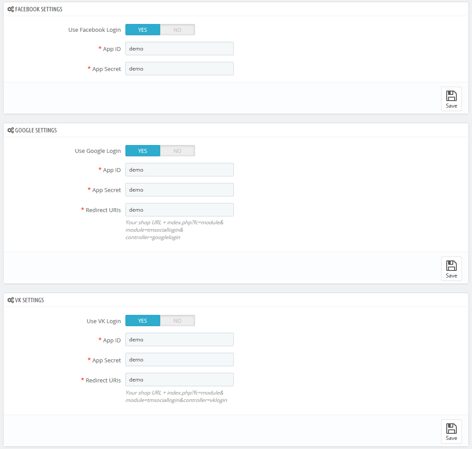
Task: Click the vklogin controller hint text
Action: (x=176, y=396)
